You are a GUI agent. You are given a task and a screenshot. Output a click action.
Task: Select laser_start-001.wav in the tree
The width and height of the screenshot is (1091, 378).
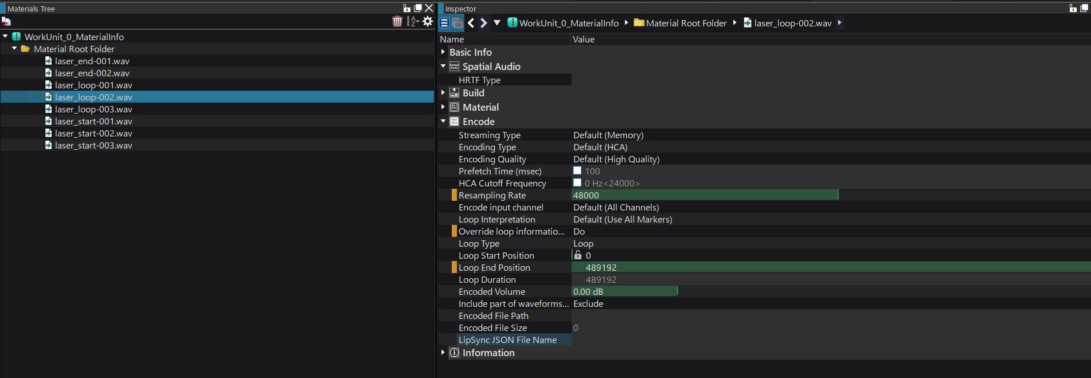point(93,122)
